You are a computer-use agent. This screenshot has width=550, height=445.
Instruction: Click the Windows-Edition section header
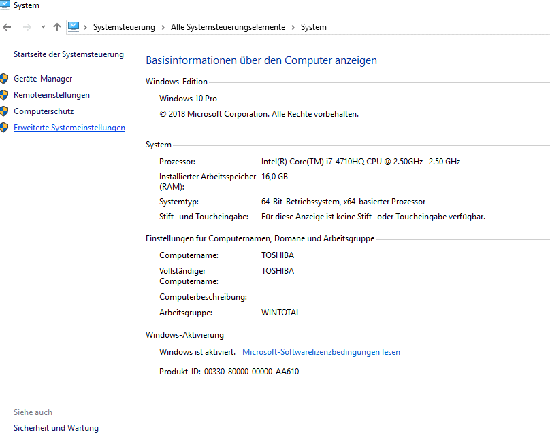[x=176, y=82]
